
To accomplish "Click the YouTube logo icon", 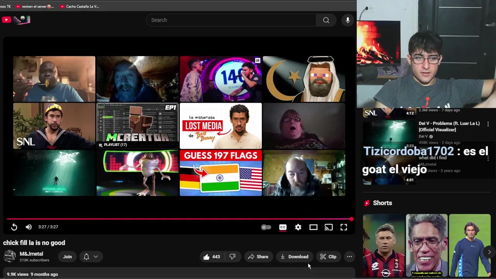I will click(x=6, y=20).
